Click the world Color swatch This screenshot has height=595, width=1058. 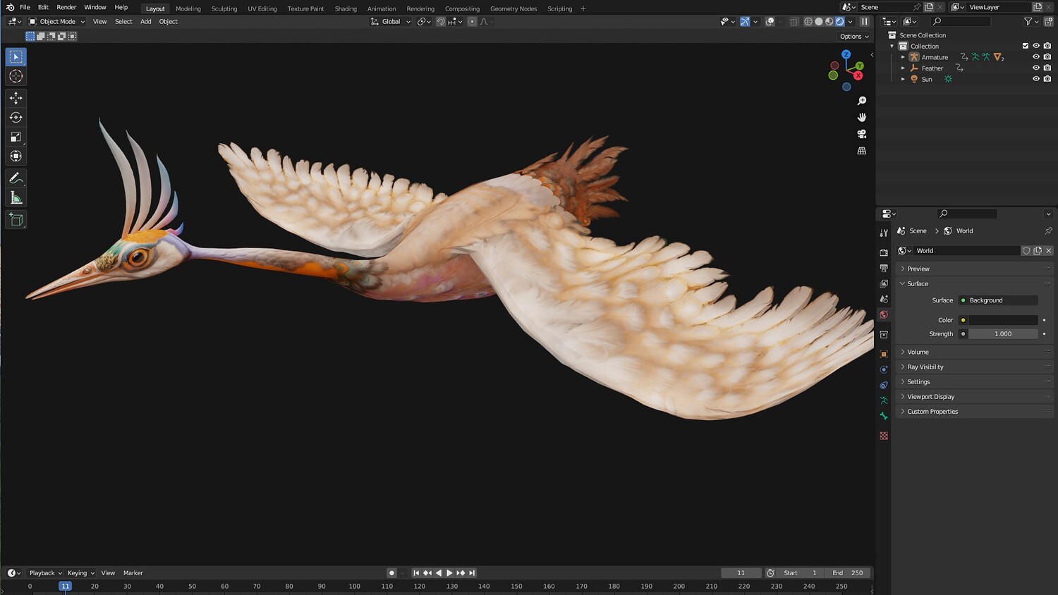[1002, 320]
